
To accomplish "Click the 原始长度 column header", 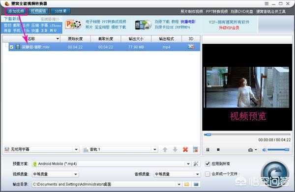I will pos(75,39).
